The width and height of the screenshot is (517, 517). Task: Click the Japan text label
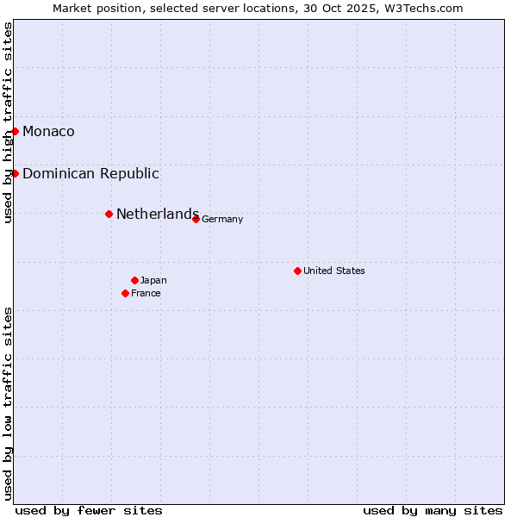(153, 281)
